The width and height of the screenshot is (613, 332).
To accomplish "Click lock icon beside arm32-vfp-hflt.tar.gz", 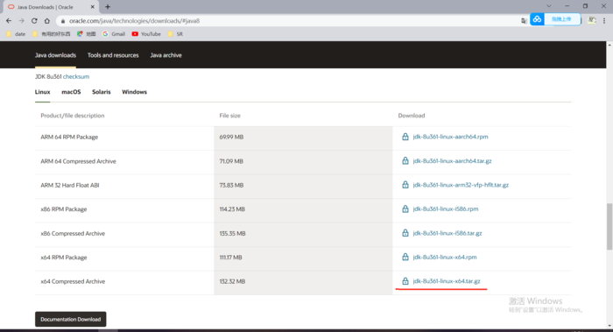I will (x=405, y=185).
